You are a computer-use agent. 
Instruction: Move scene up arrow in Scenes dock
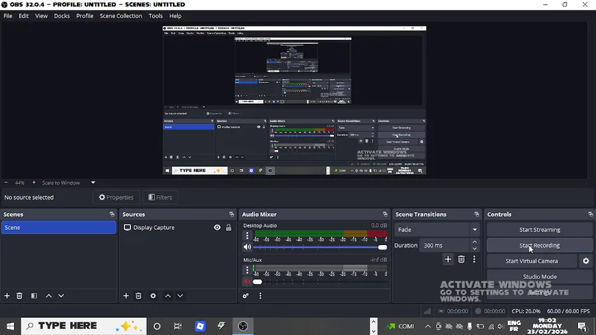coord(48,295)
